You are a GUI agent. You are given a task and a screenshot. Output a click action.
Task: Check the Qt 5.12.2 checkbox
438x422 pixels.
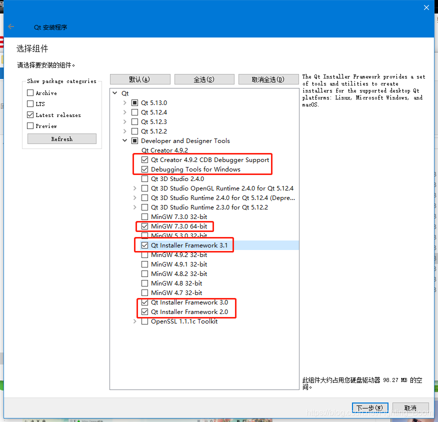click(x=134, y=131)
